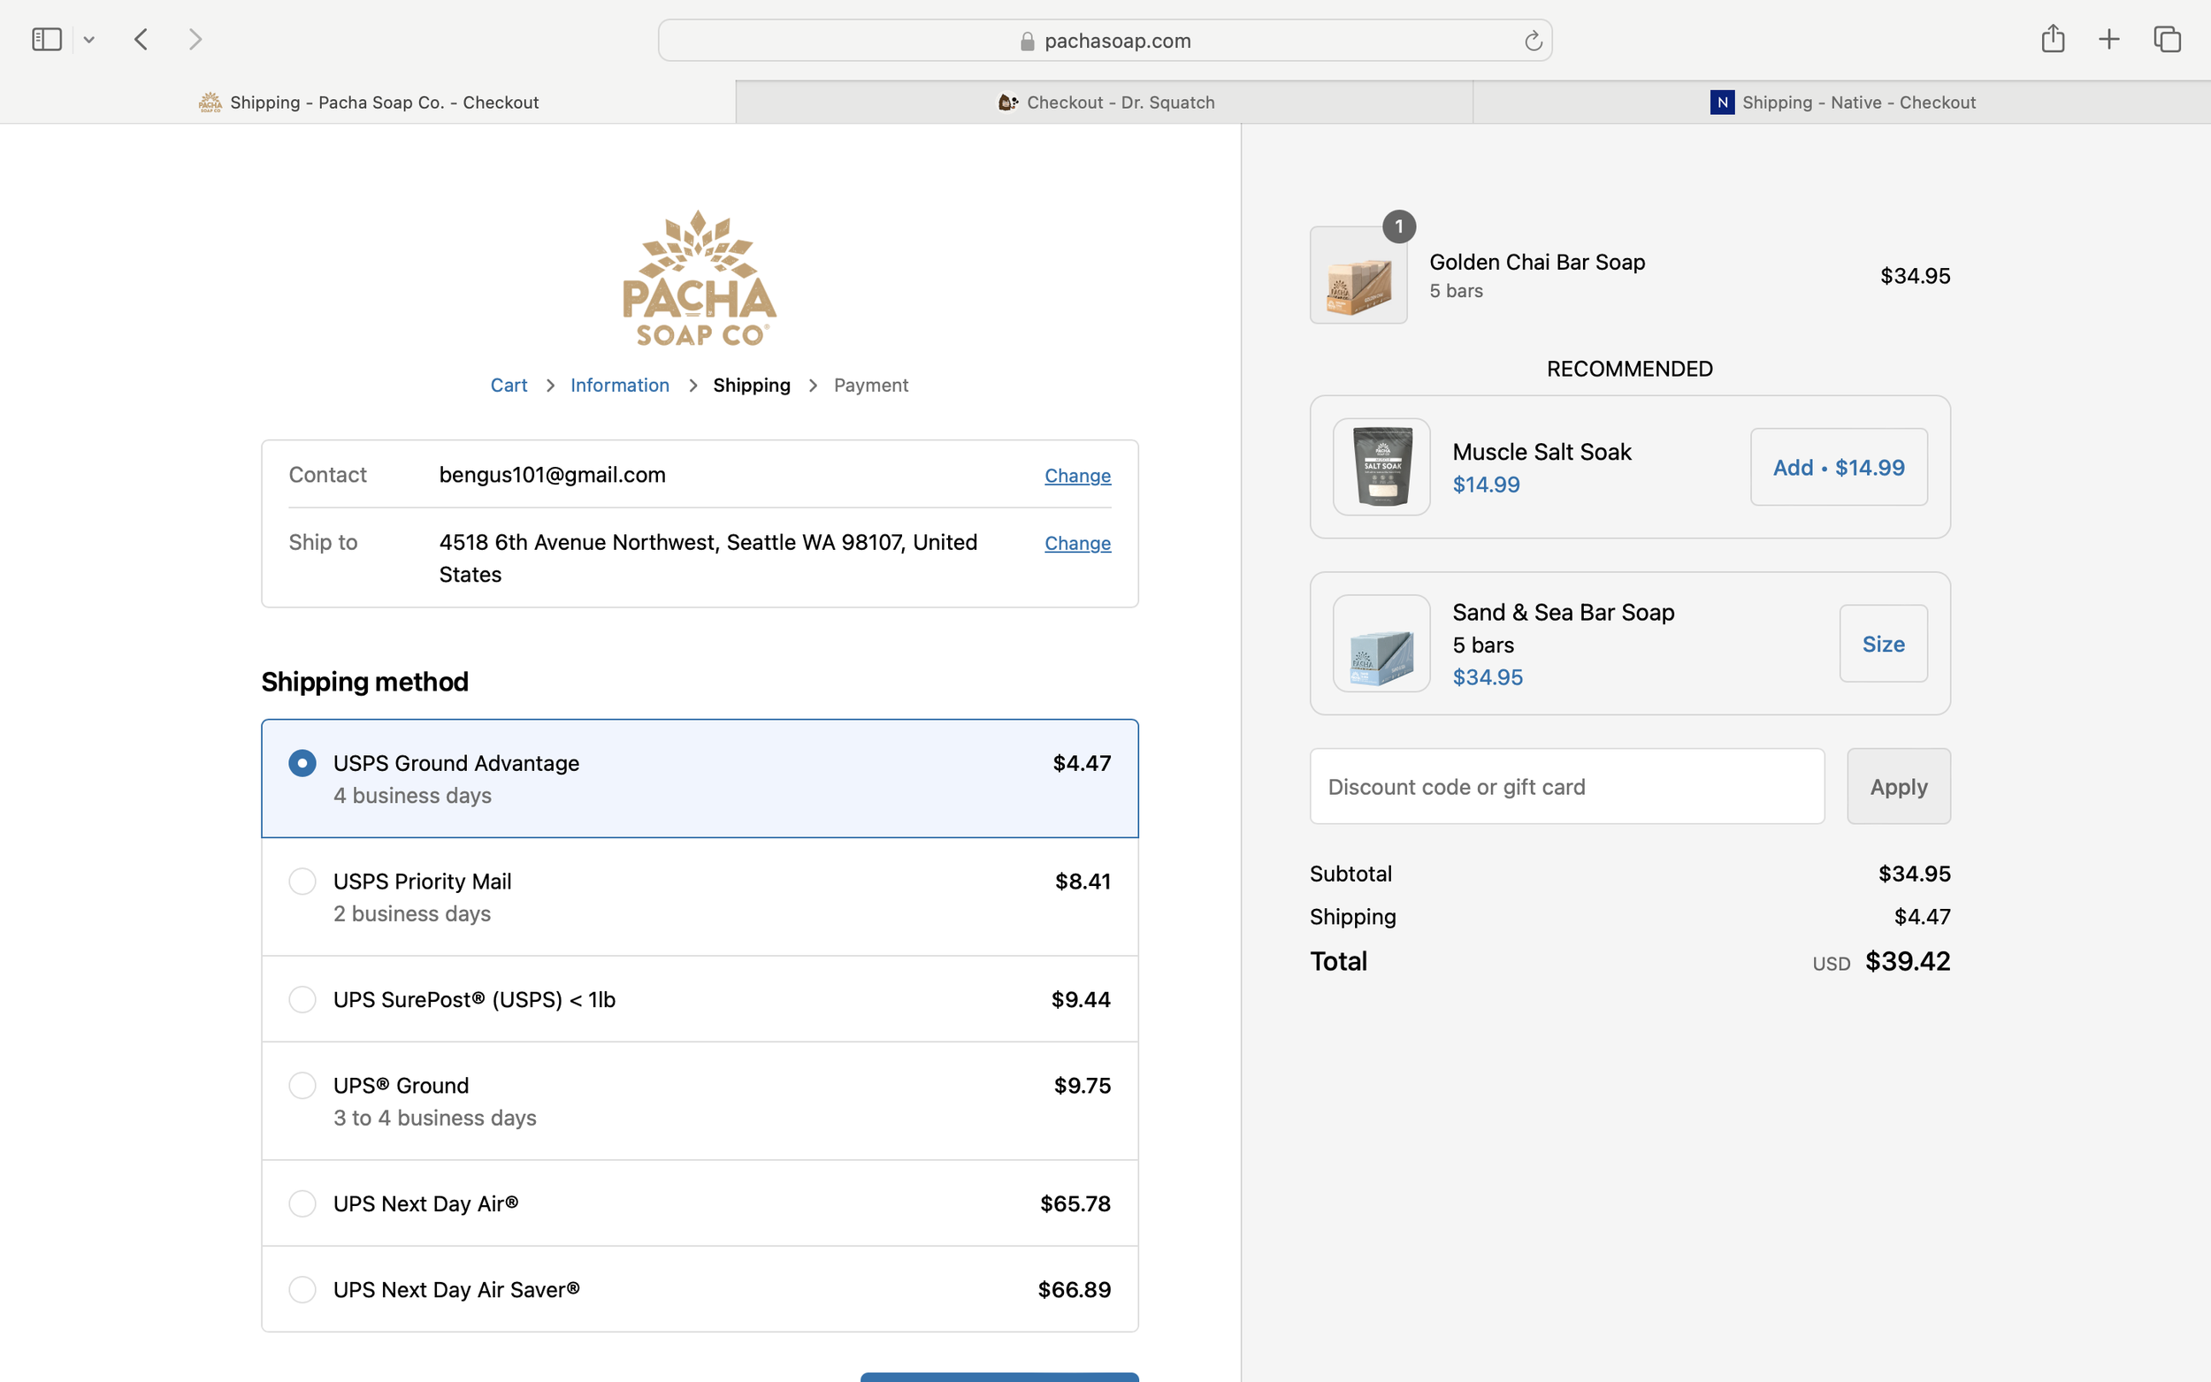Choose UPS Next Day Air option
The width and height of the screenshot is (2211, 1382).
(302, 1203)
